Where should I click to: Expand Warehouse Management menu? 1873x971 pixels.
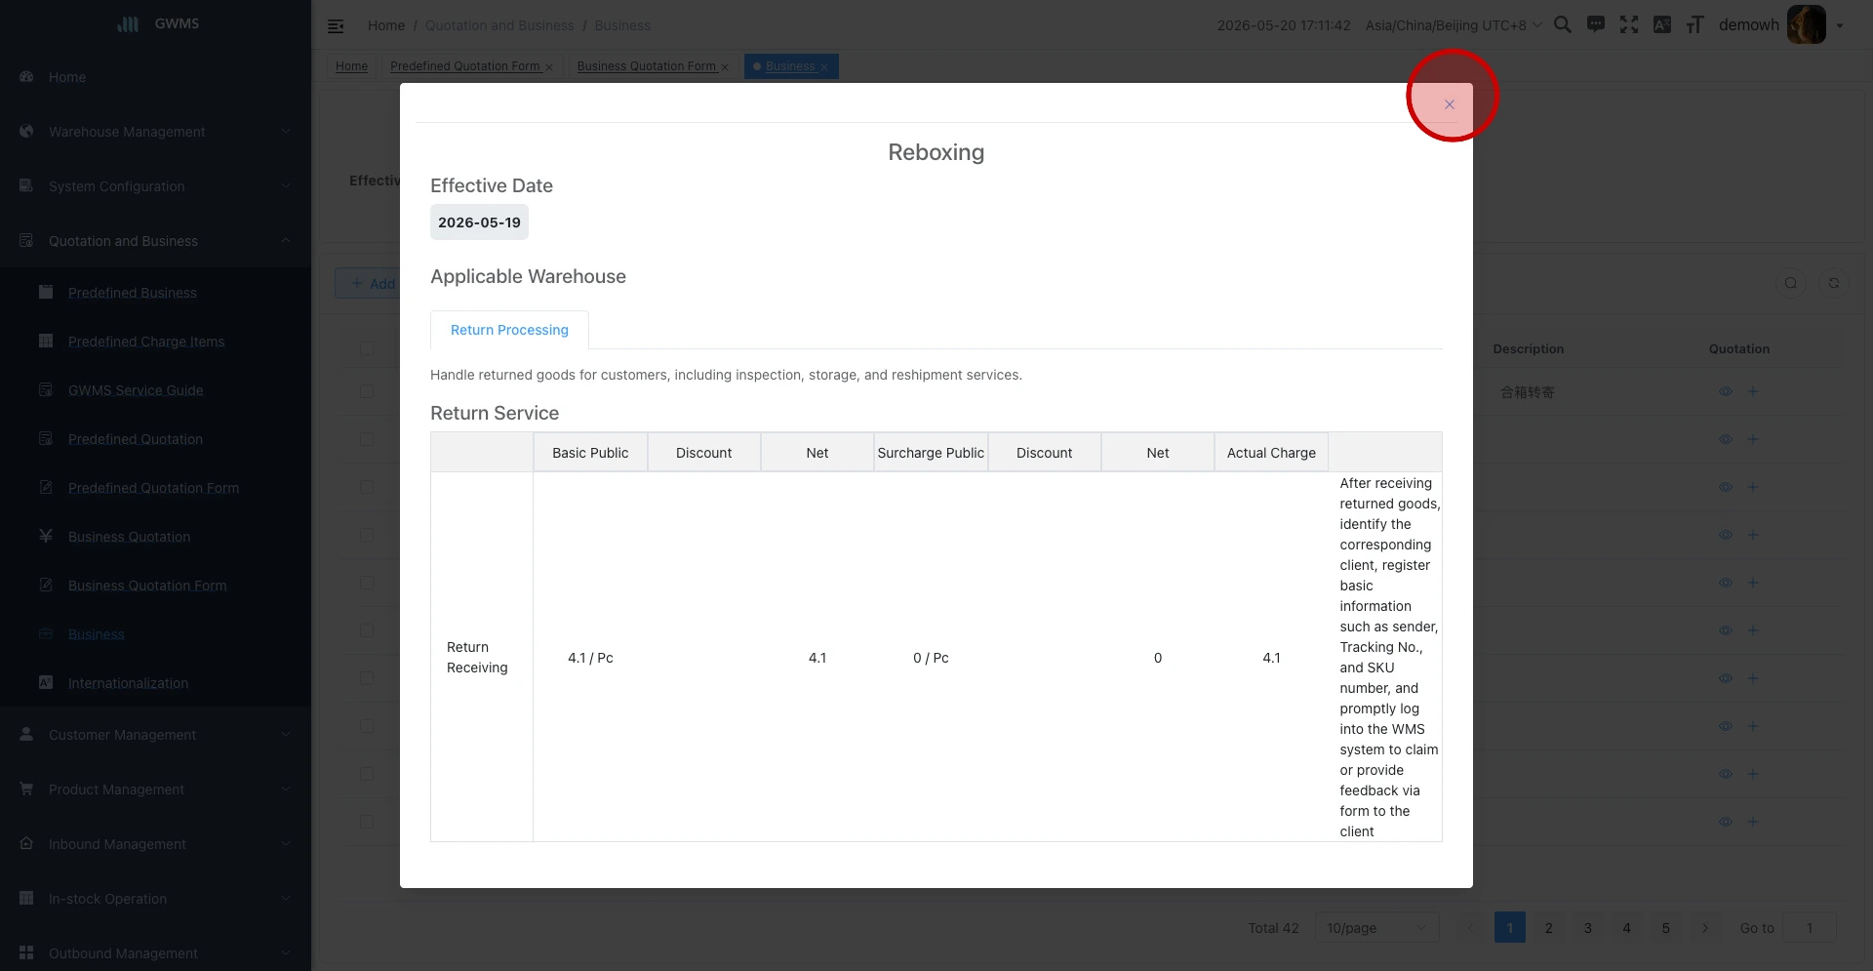[155, 132]
